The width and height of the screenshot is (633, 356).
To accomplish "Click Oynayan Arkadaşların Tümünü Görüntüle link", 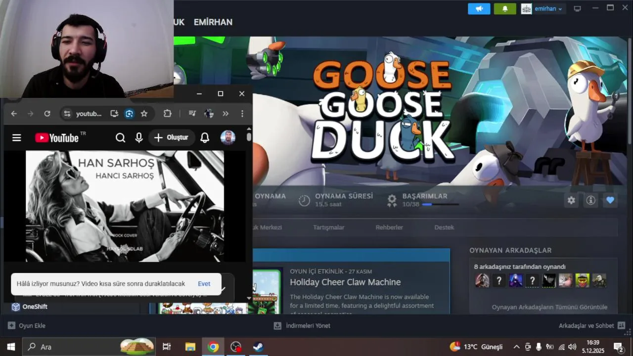I will click(549, 307).
